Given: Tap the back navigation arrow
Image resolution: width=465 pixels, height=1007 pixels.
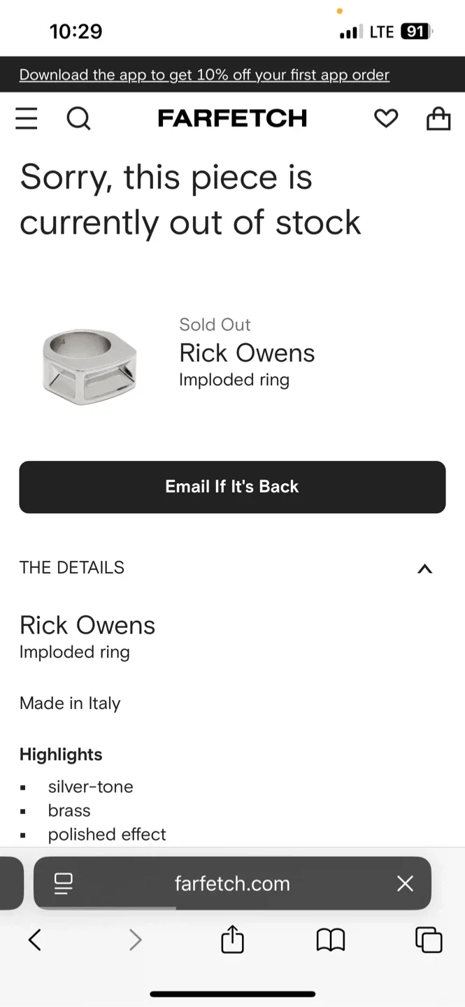Looking at the screenshot, I should tap(35, 939).
